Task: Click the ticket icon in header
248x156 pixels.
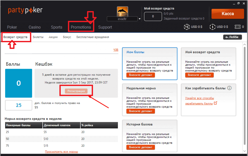Action: click(x=238, y=27)
